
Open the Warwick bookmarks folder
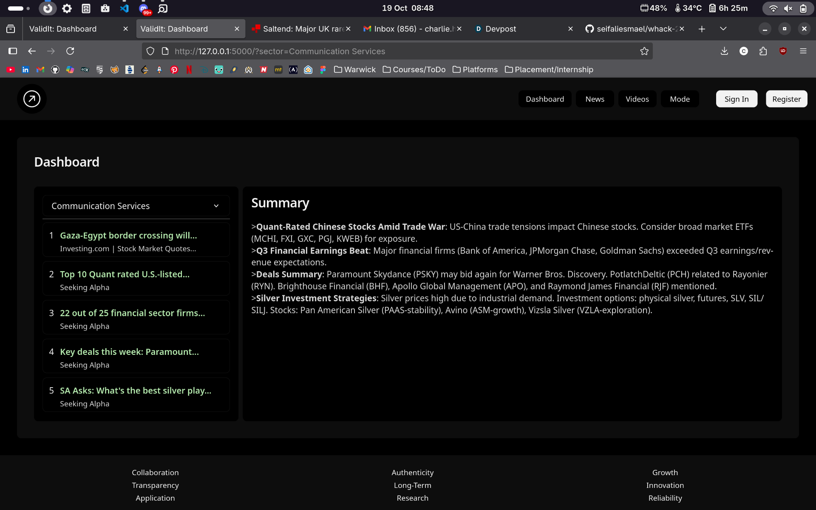tap(355, 70)
